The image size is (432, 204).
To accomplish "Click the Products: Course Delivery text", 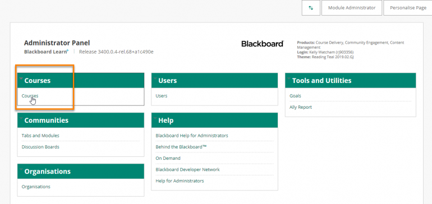I will point(351,45).
